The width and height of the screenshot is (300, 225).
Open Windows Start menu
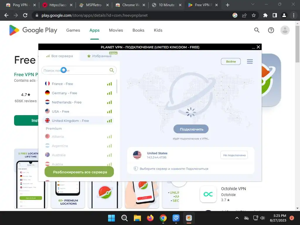pos(111,218)
